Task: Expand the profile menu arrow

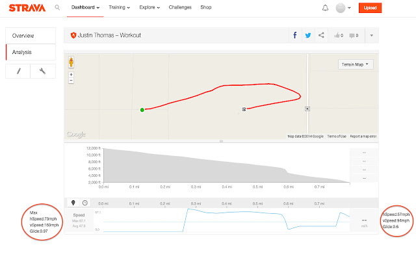Action: click(x=349, y=8)
